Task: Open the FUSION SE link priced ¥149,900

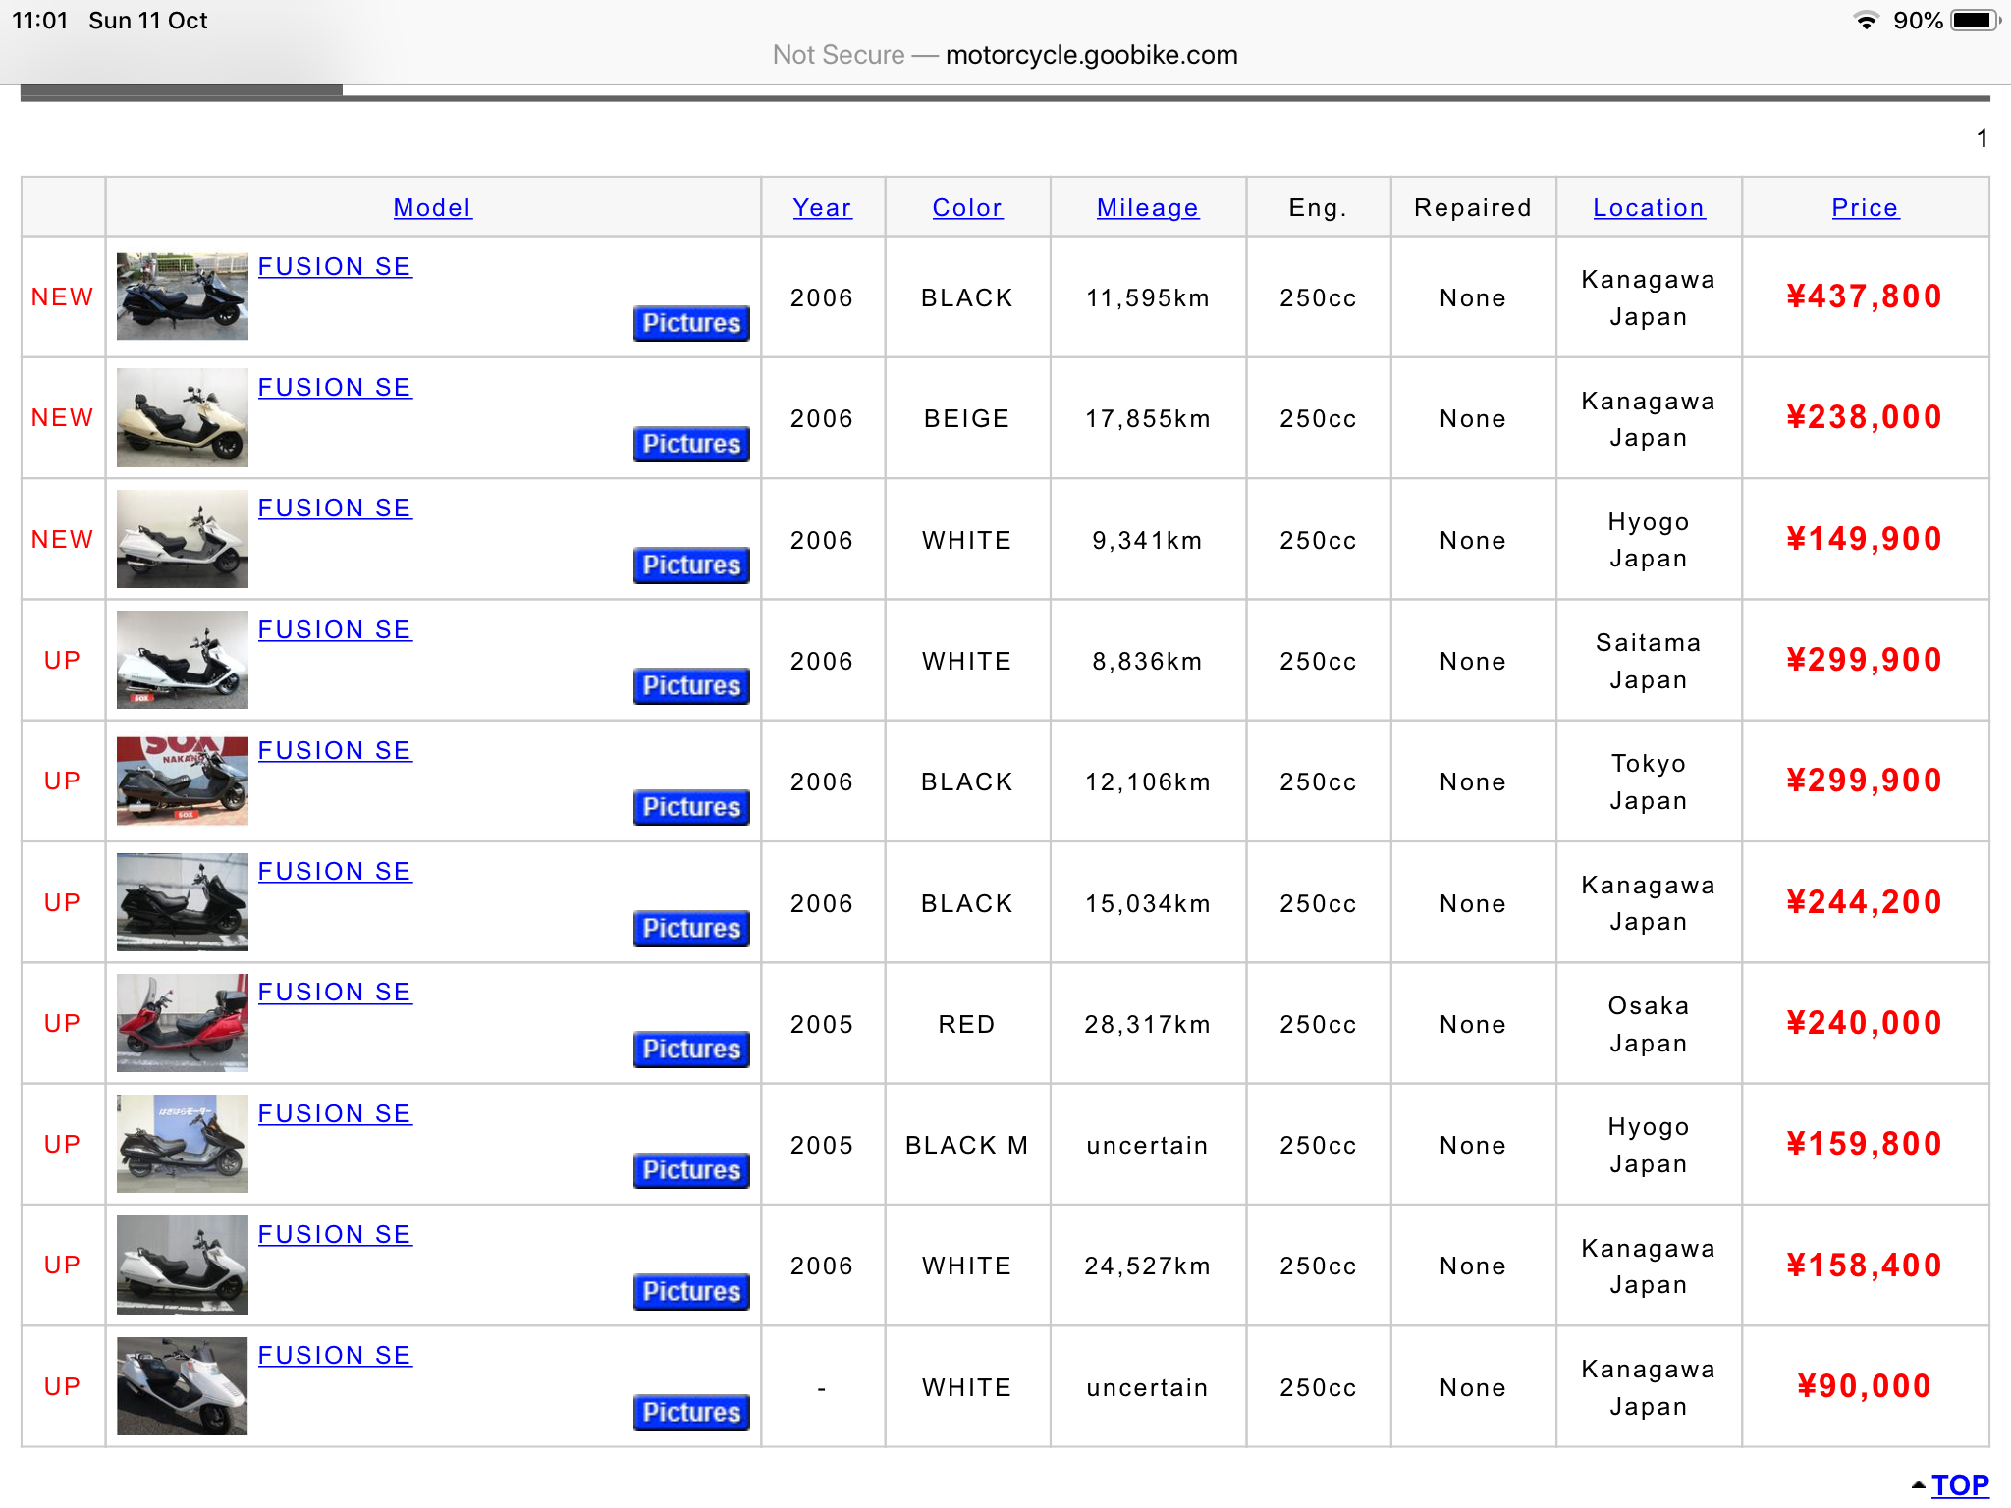Action: click(334, 509)
